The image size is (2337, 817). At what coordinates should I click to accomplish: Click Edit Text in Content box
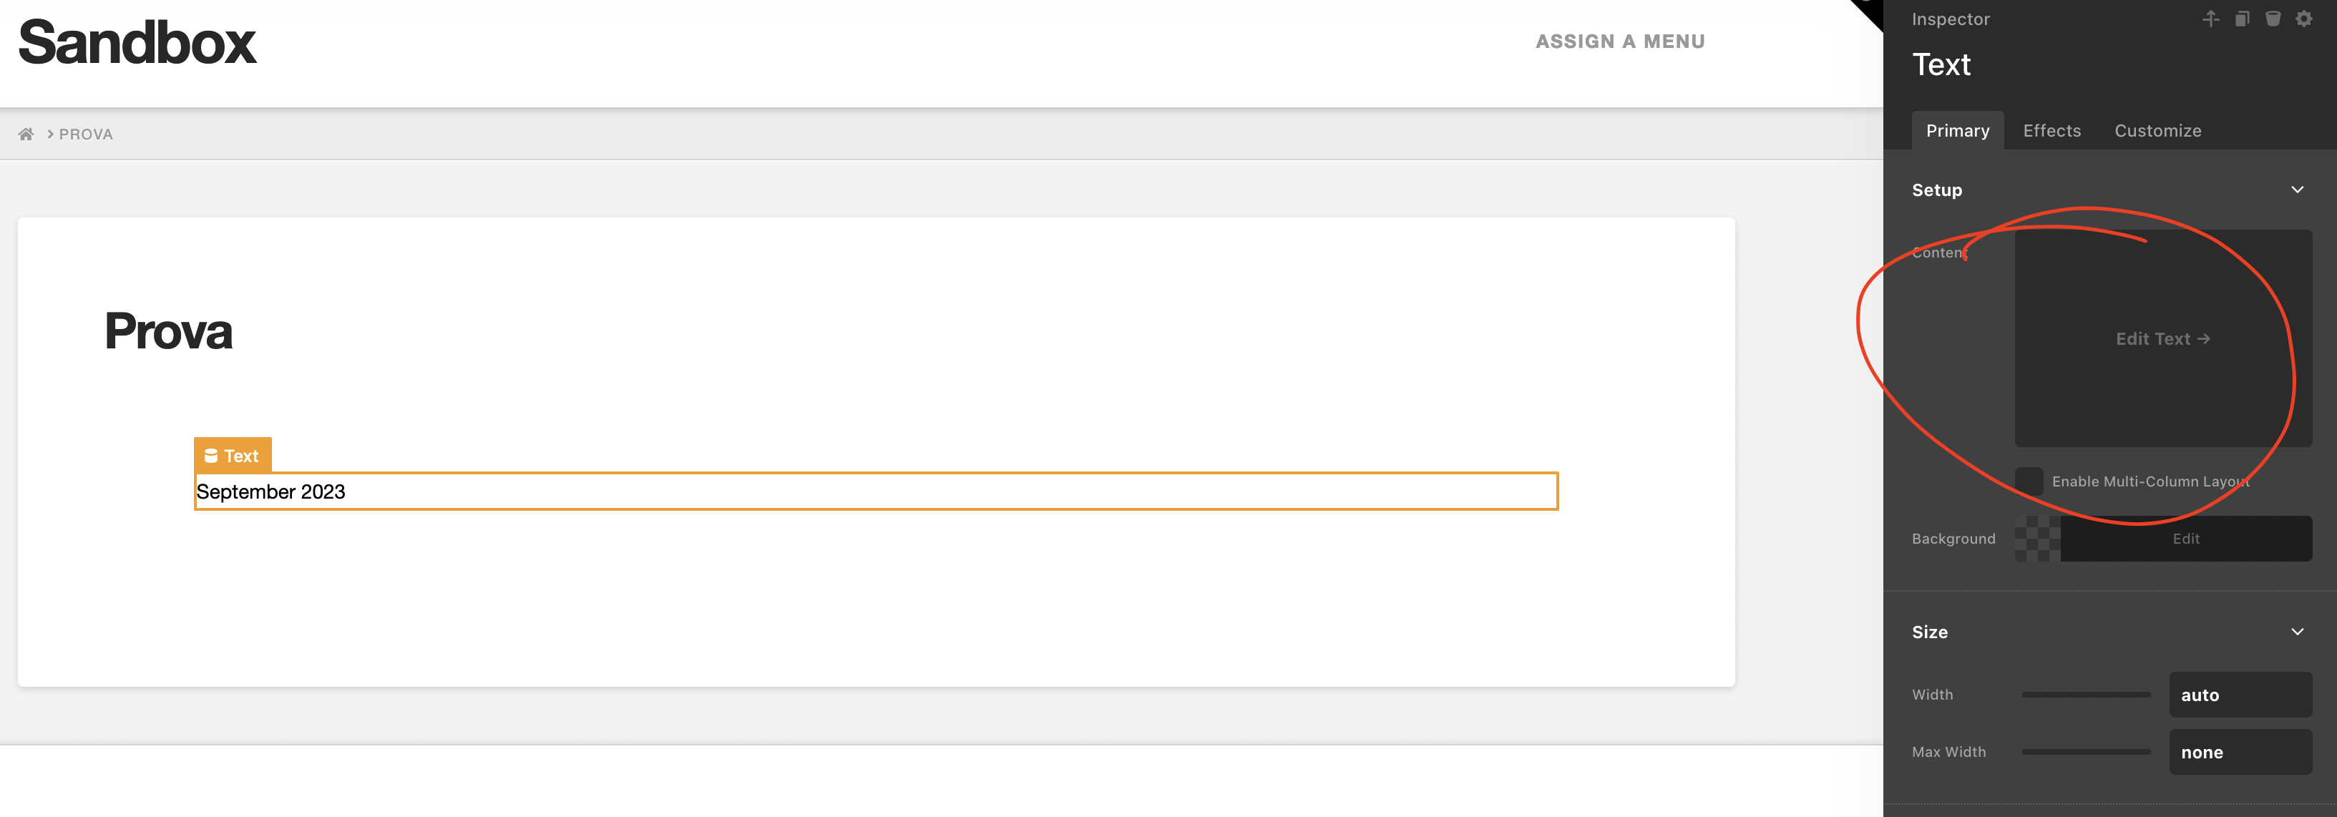(2163, 338)
